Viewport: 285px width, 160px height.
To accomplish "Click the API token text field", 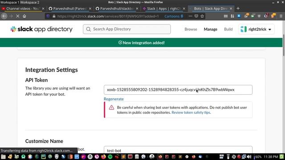I will tap(178, 90).
